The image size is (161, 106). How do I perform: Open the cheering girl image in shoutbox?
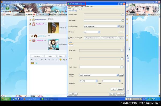(x=53, y=44)
